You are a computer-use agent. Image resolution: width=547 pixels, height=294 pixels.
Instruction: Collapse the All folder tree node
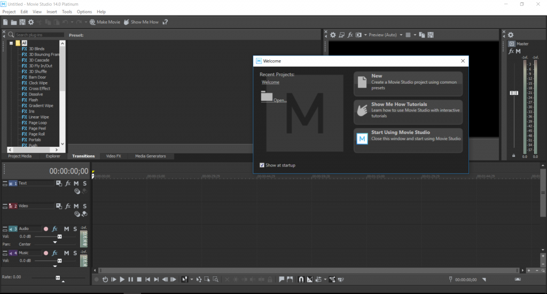click(11, 43)
